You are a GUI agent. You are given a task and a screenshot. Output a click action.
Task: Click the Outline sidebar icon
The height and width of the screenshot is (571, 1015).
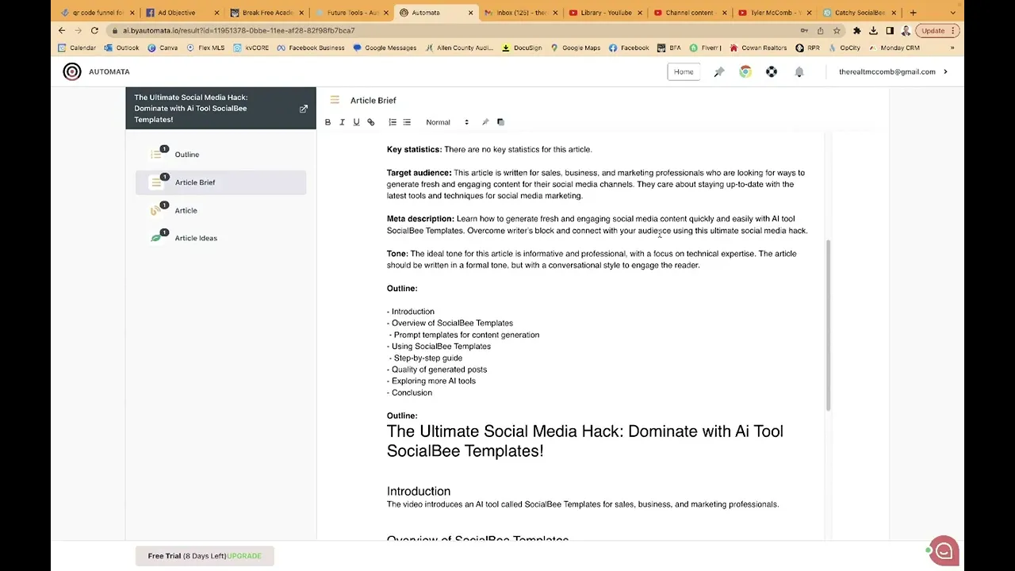(156, 155)
